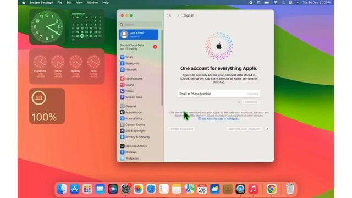This screenshot has height=198, width=352.
Task: Select General in the sidebar
Action: [128, 106]
